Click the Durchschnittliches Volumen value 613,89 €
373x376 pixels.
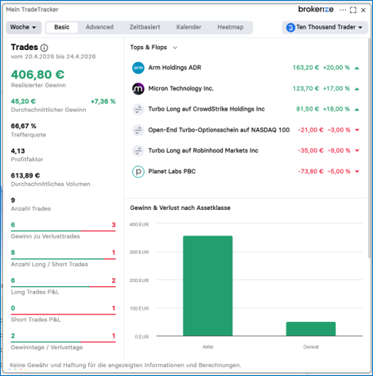pos(25,176)
